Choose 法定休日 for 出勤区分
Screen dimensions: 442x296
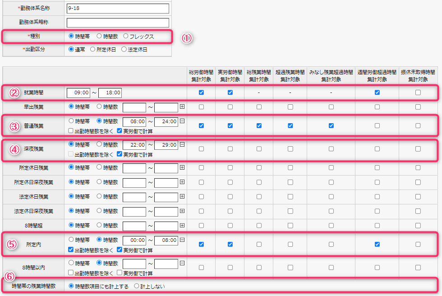(124, 50)
